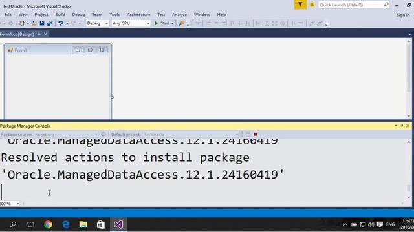Save the current file with the floppy icon
414x232 pixels.
tap(42, 23)
